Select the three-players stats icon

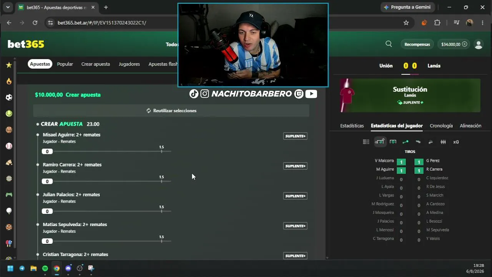(x=443, y=142)
